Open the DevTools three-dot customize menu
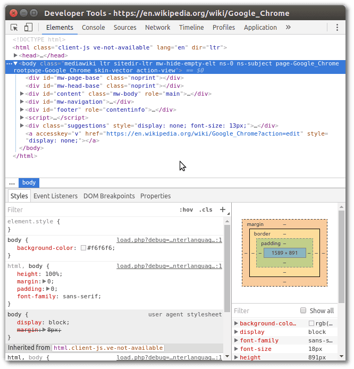The image size is (354, 369). tap(337, 28)
